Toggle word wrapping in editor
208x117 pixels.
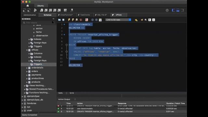tap(154, 20)
